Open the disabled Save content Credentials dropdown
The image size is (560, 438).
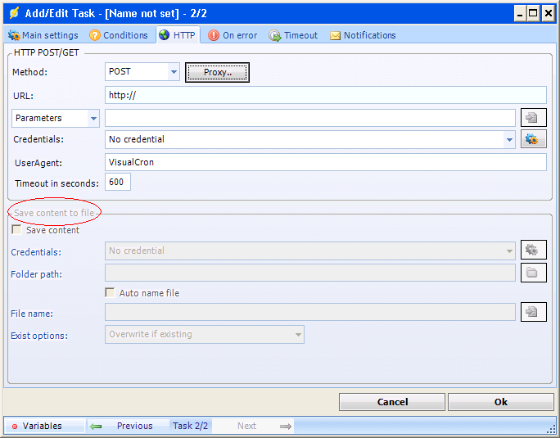[x=310, y=251]
